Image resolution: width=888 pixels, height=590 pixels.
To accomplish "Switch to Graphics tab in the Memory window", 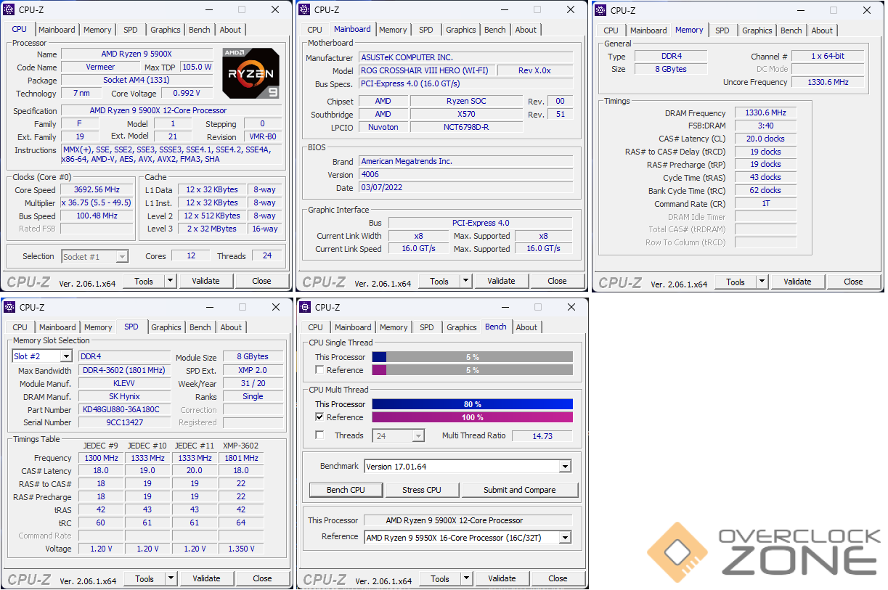I will coord(757,30).
